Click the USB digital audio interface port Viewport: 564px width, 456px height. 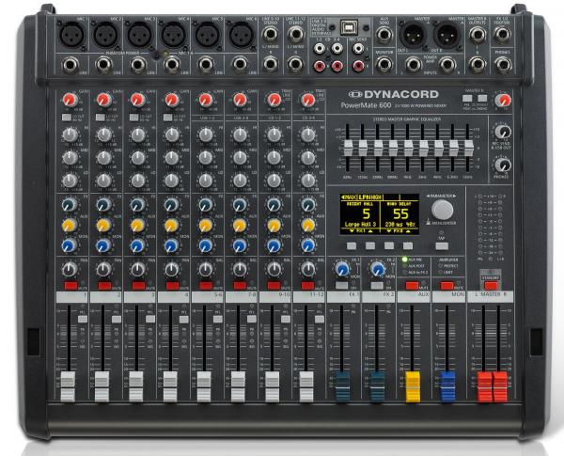click(349, 27)
